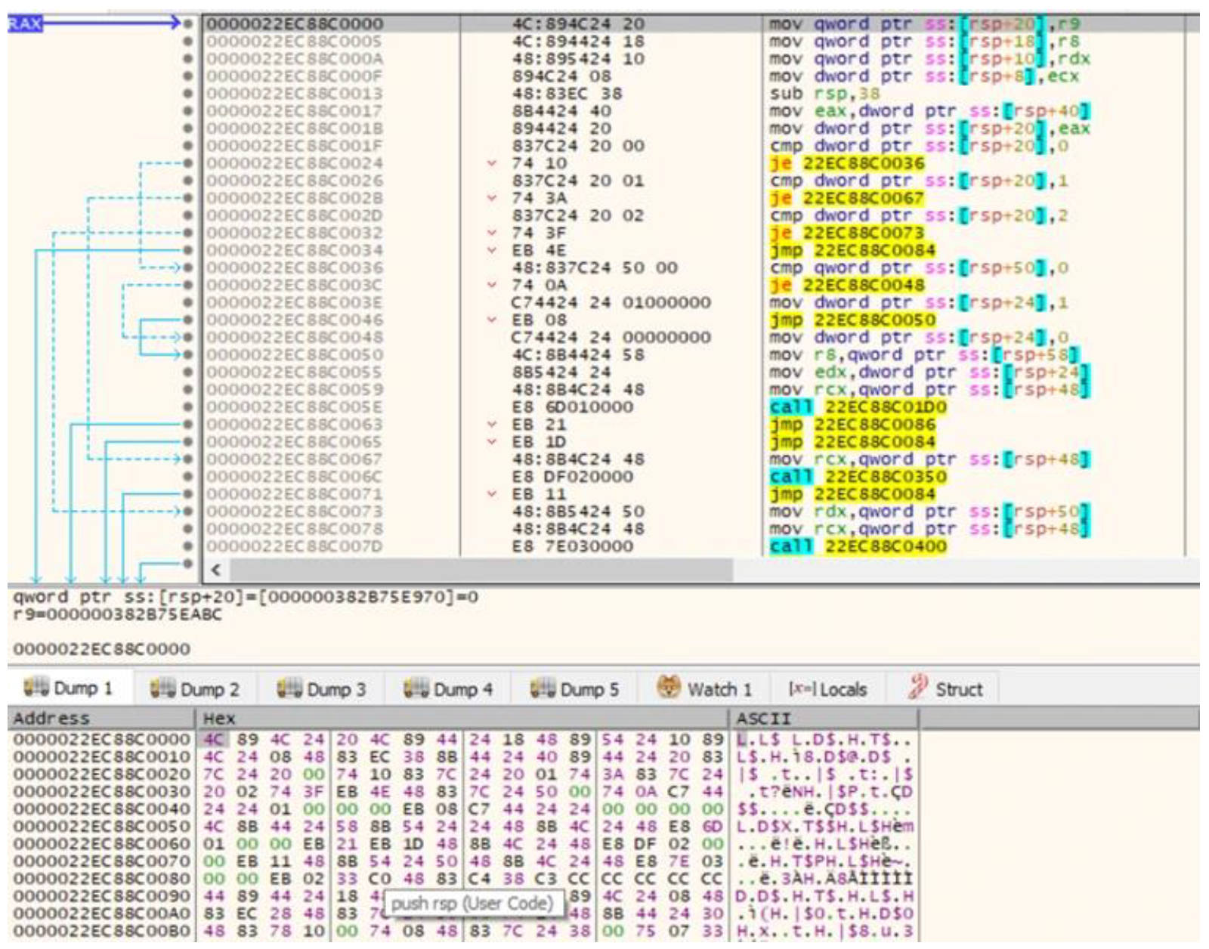Click the Address column header in dump
The image size is (1209, 949).
tap(51, 718)
